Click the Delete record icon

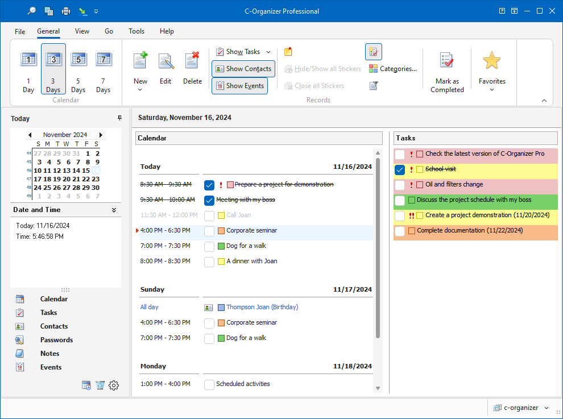click(192, 60)
